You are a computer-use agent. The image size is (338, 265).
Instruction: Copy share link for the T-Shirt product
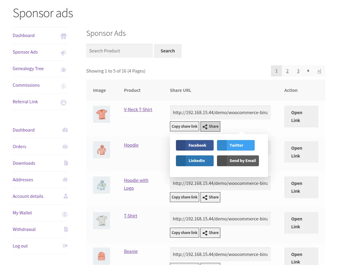point(184,232)
